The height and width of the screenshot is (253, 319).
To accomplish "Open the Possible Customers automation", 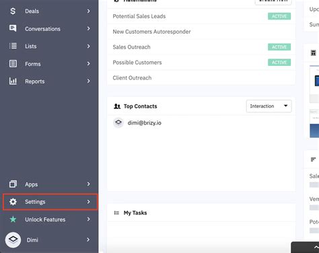I will 137,63.
